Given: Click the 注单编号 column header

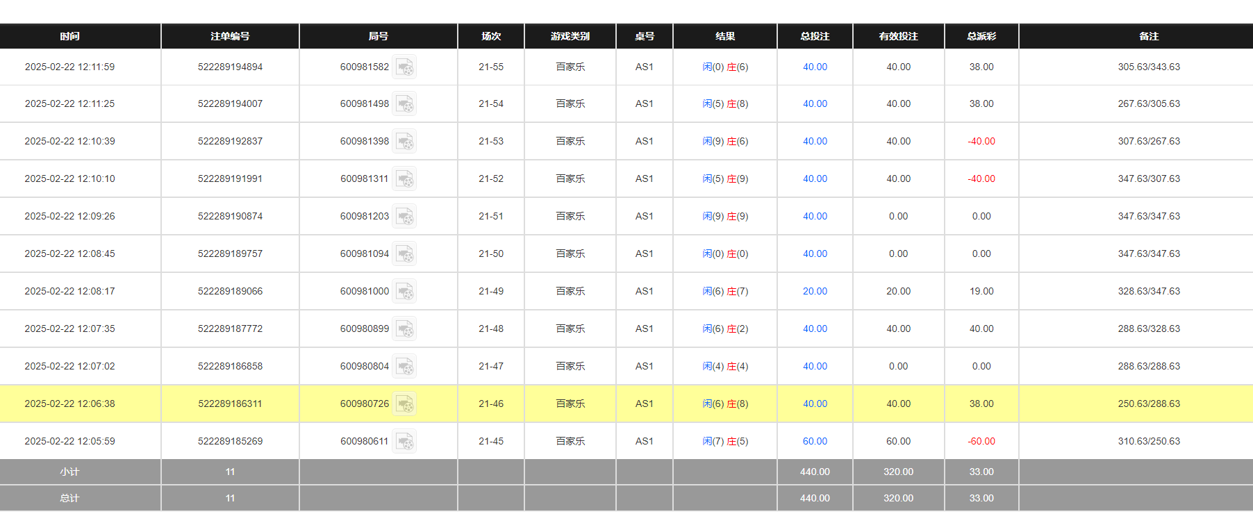Looking at the screenshot, I should 230,36.
